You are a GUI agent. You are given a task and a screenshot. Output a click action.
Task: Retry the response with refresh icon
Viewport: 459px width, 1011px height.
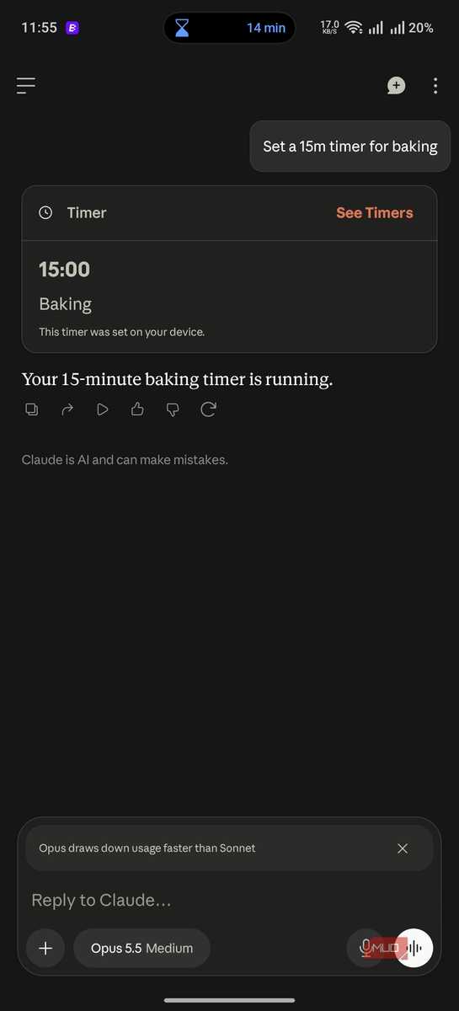point(208,409)
